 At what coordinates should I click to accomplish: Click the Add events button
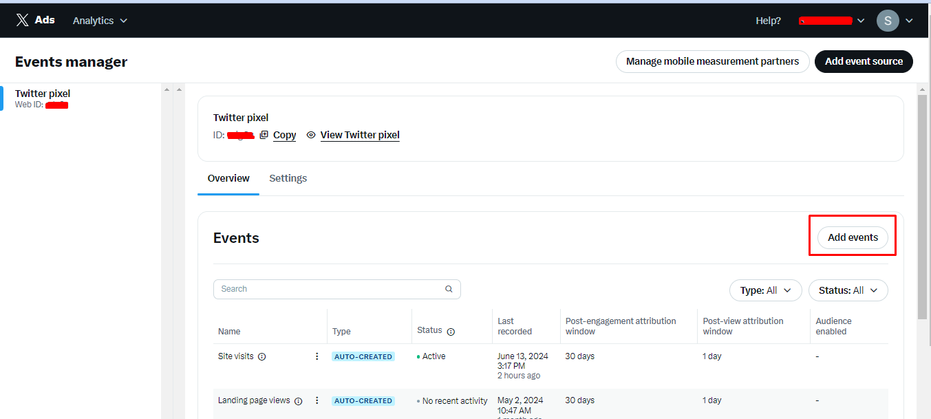tap(853, 237)
